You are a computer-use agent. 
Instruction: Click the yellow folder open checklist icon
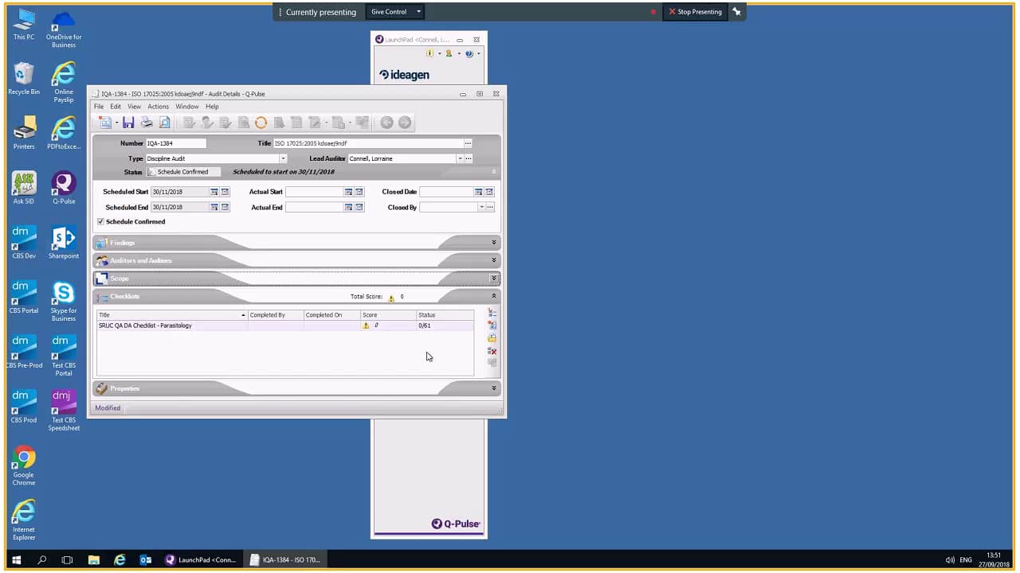(x=492, y=338)
